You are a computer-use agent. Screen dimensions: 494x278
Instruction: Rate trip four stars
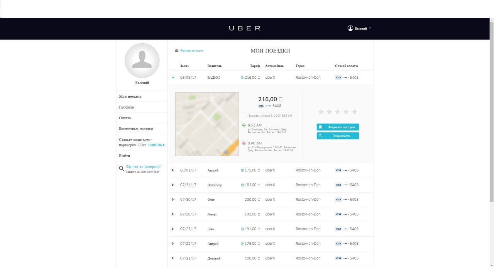[346, 112]
